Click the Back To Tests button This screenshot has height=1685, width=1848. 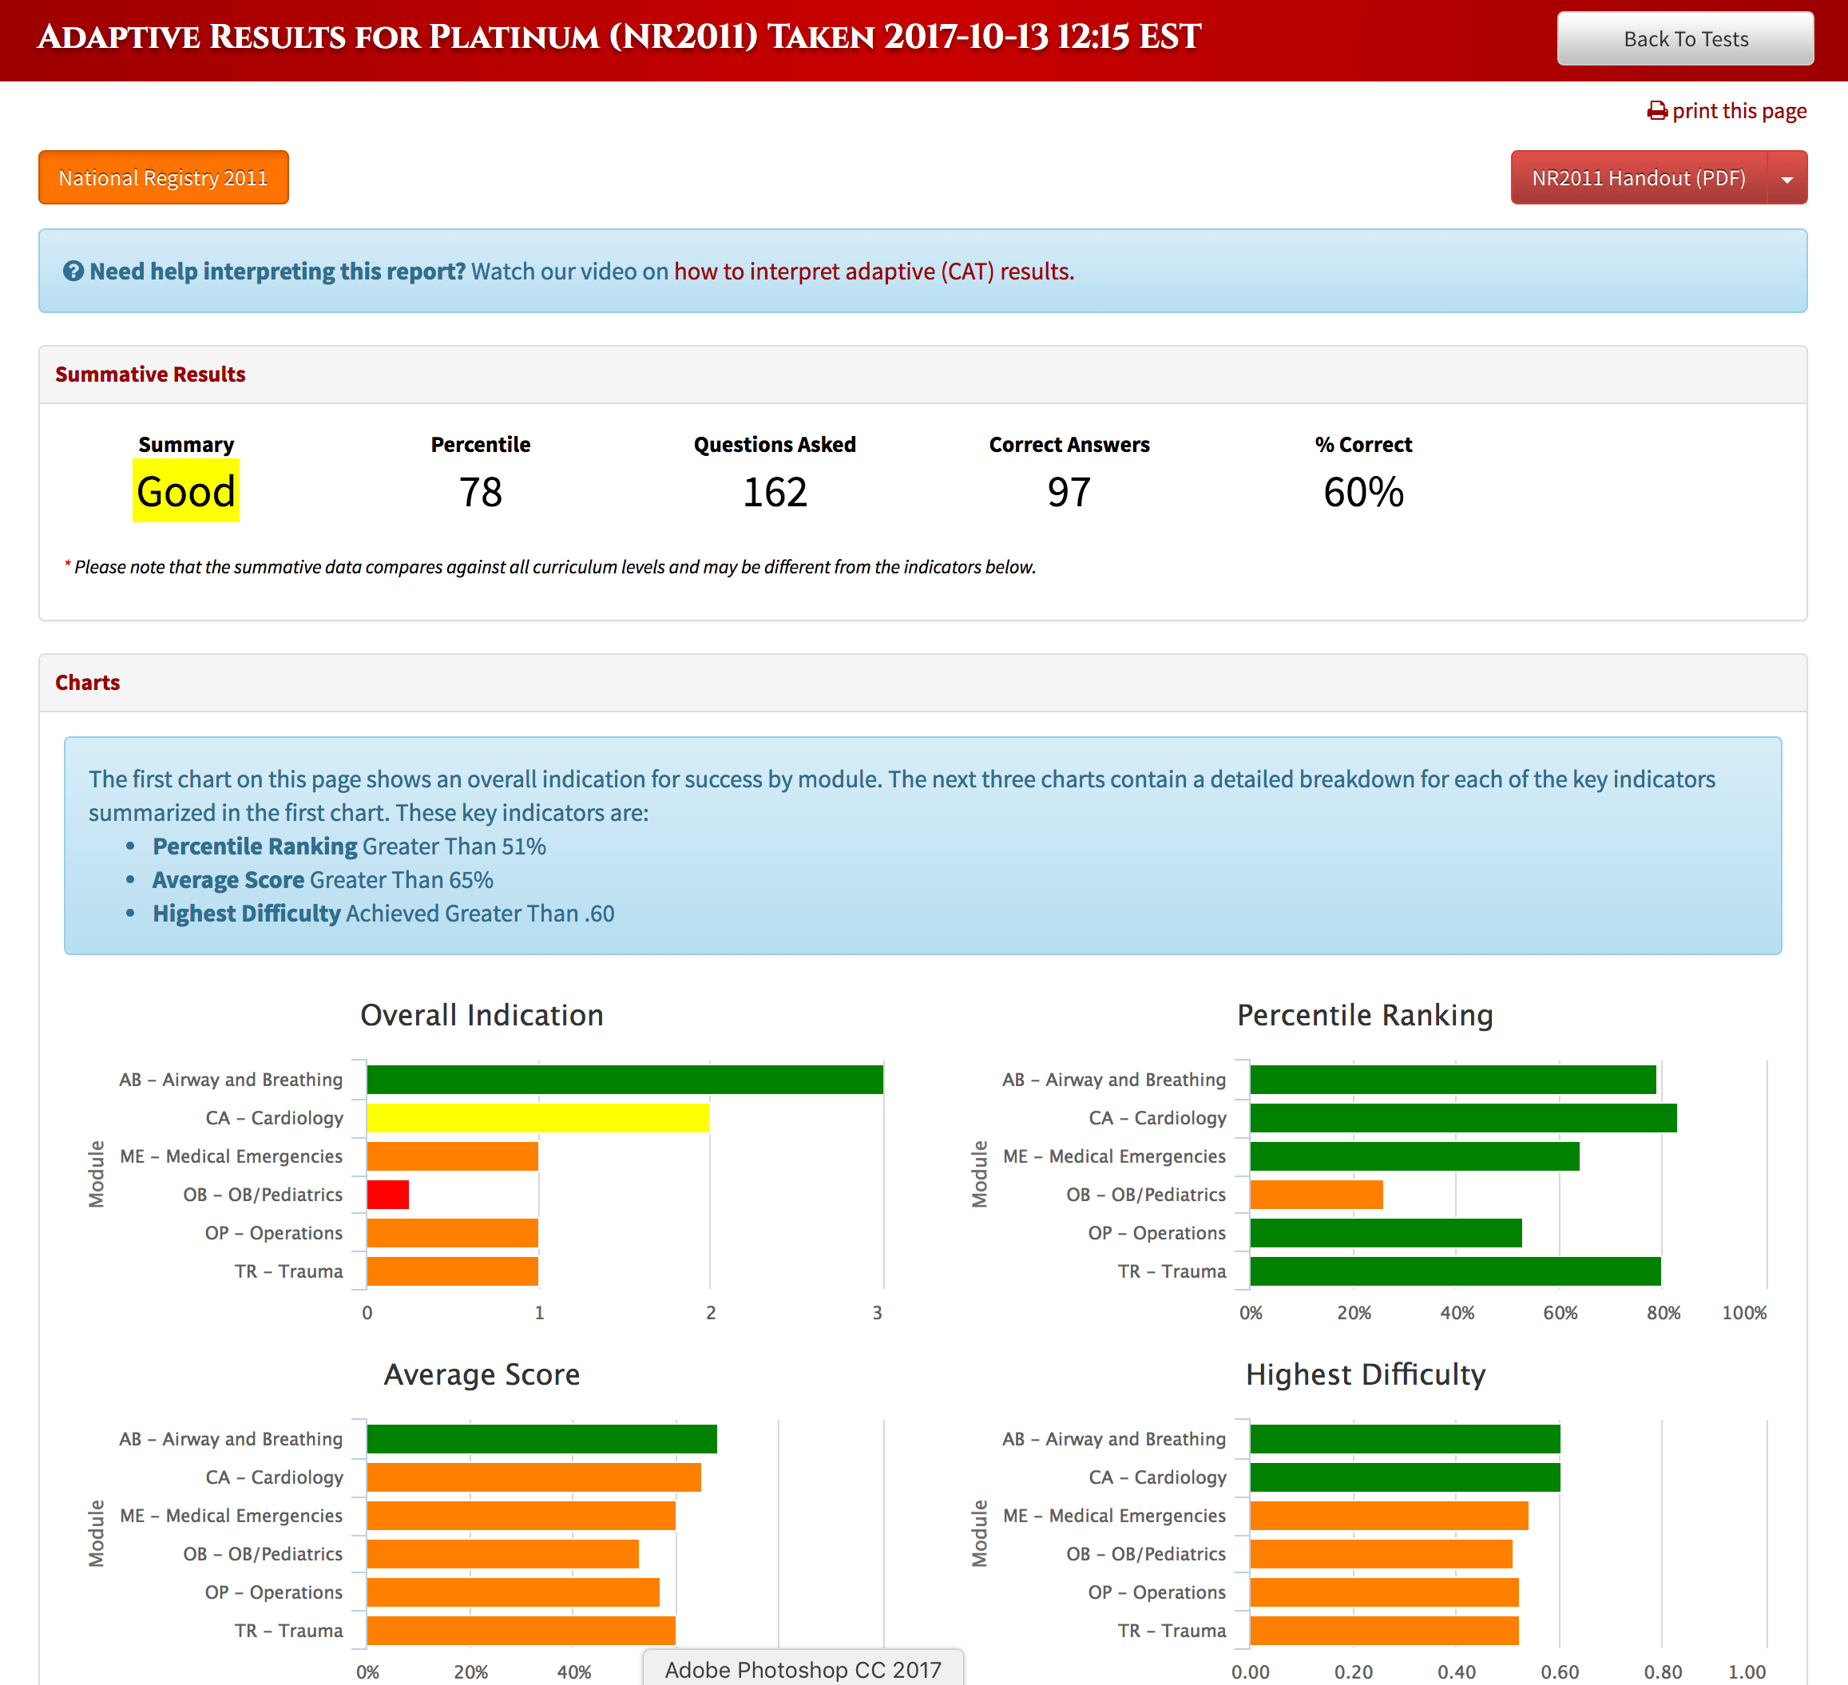(x=1685, y=38)
